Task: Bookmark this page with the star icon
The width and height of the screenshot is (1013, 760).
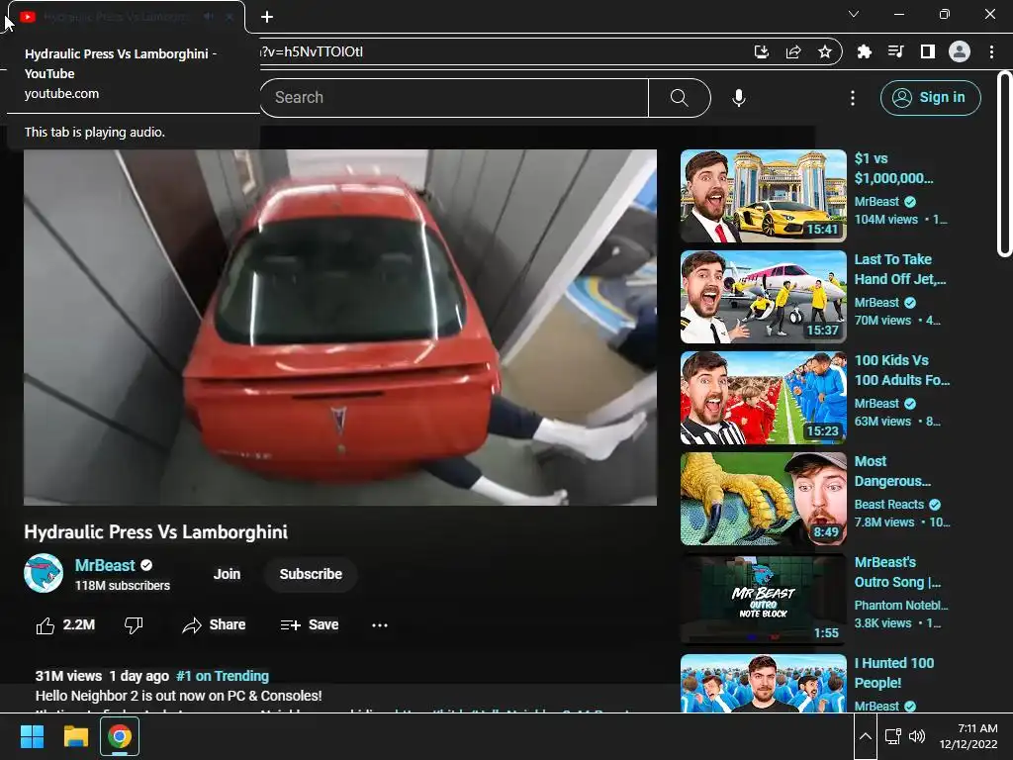Action: 824,51
